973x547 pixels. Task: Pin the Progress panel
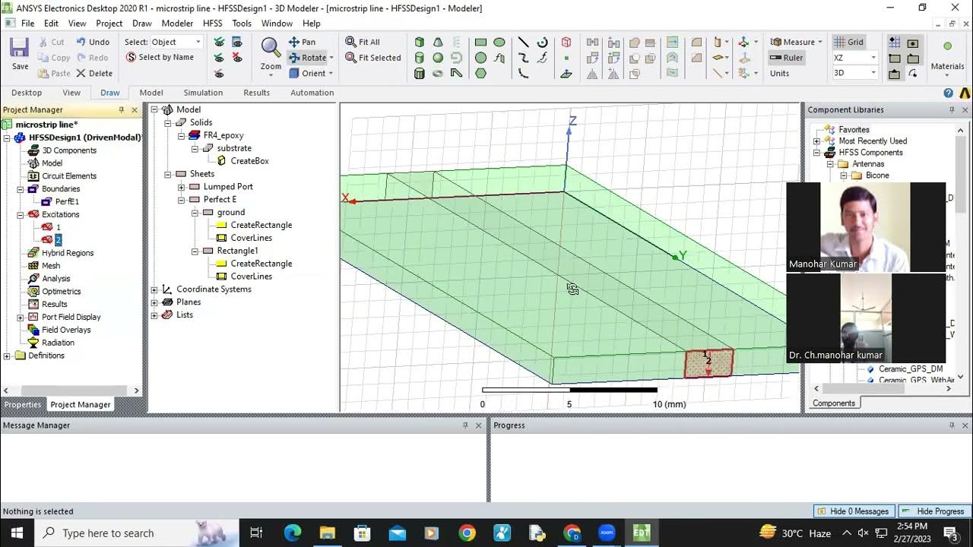coord(952,425)
